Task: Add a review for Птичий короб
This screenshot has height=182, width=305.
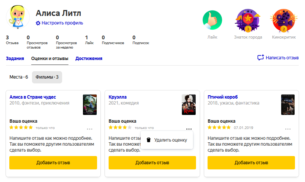Action: pyautogui.click(x=251, y=163)
